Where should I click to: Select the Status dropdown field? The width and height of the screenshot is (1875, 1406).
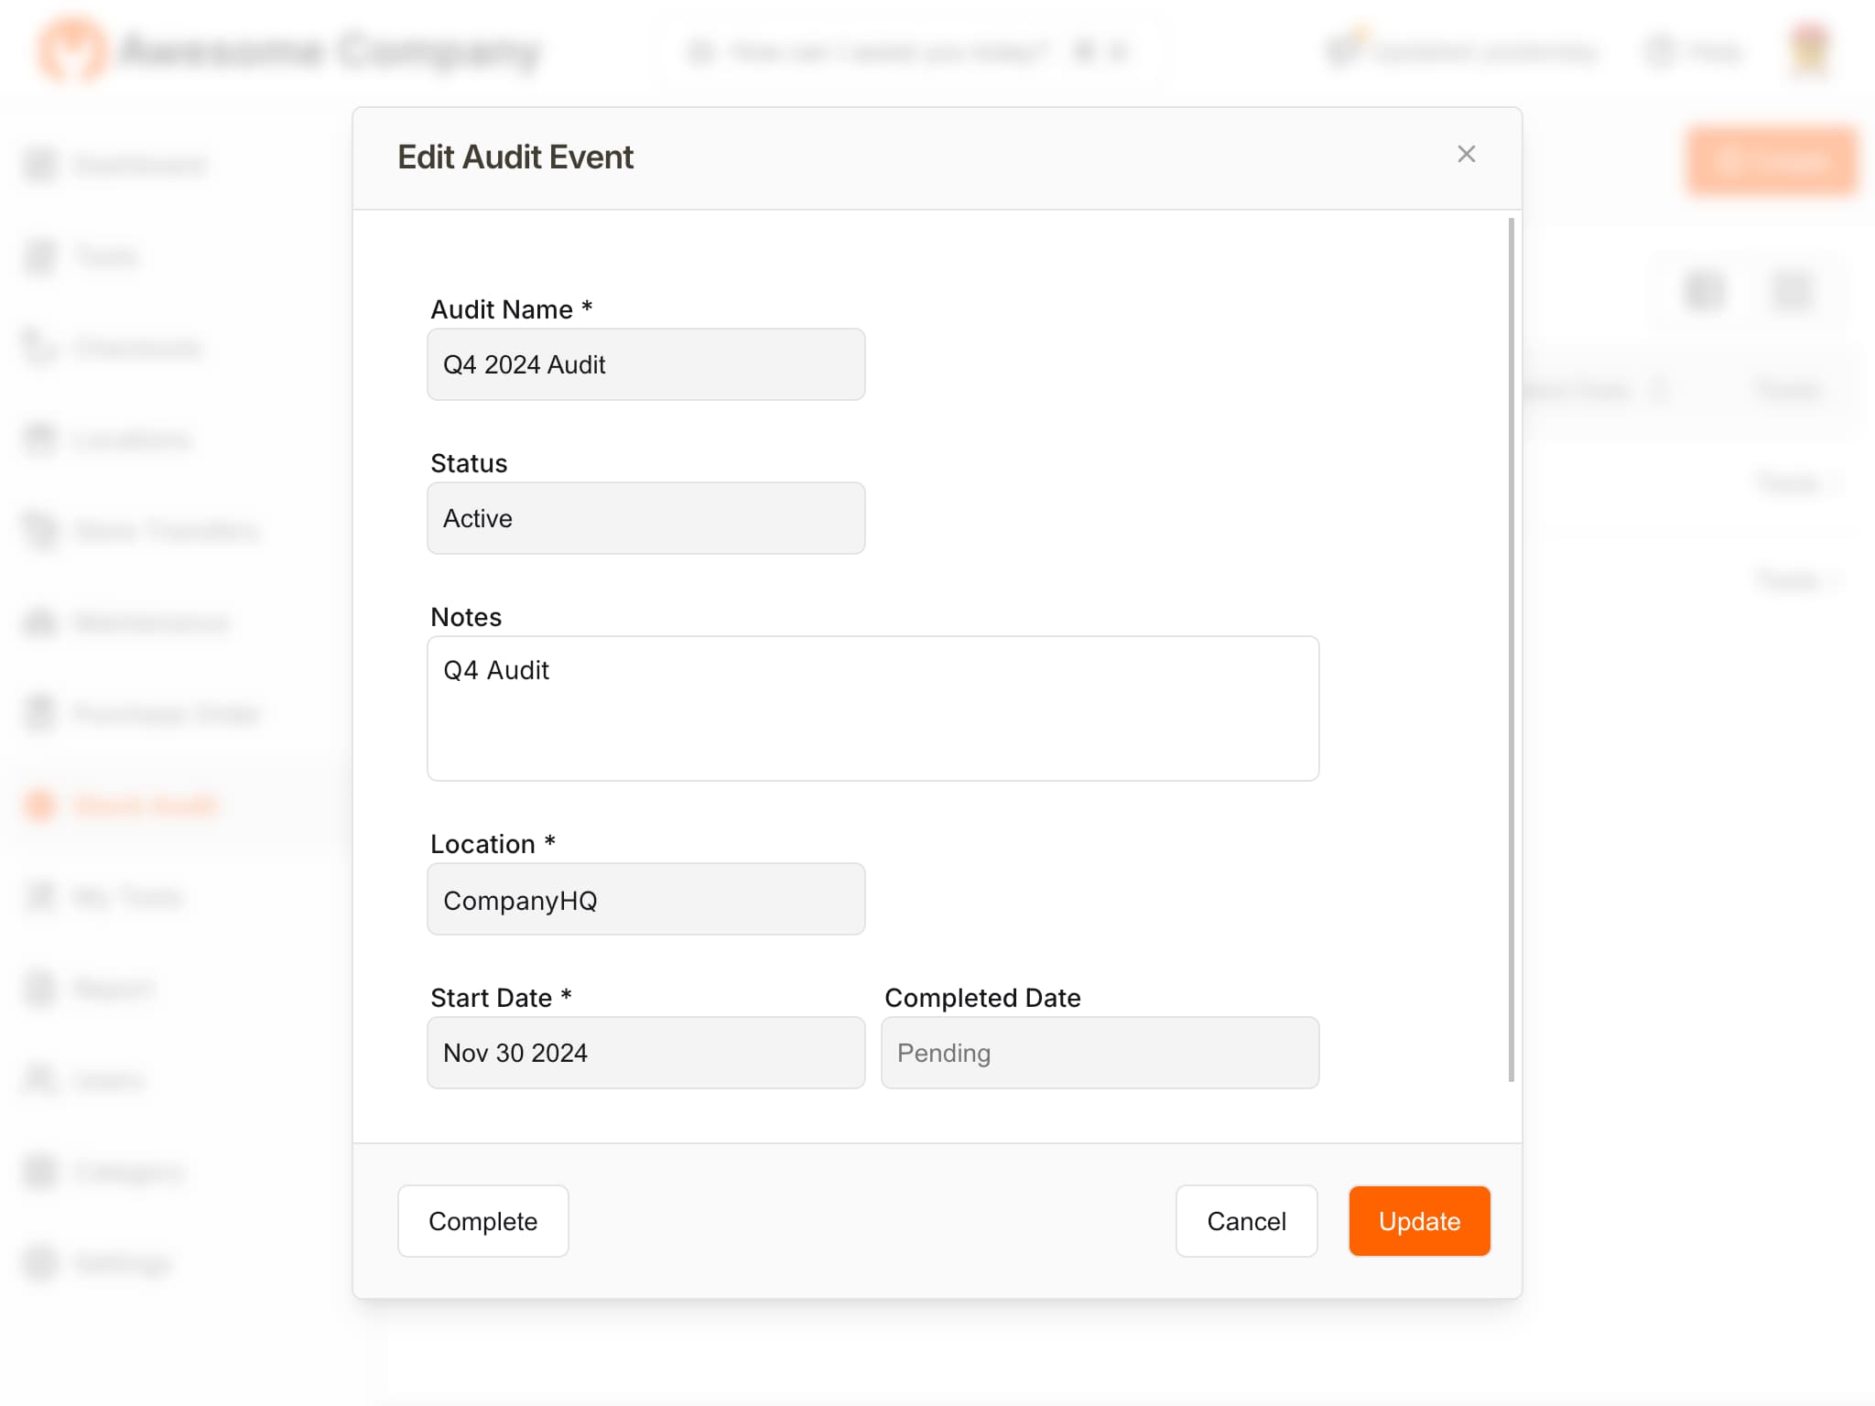tap(646, 517)
